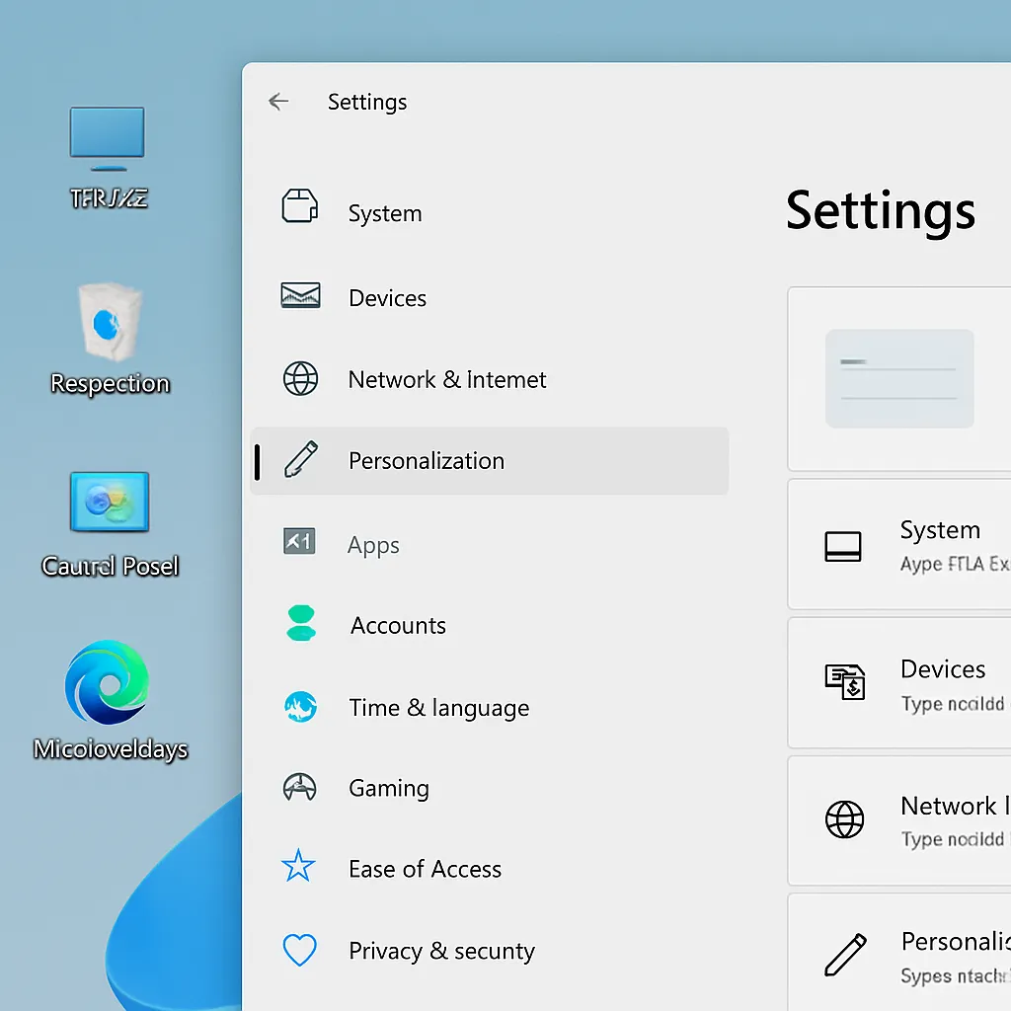The width and height of the screenshot is (1011, 1011).
Task: Click the back arrow in Settings header
Action: (278, 102)
